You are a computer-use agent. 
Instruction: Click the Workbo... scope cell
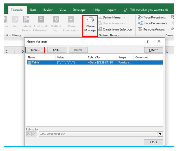[125, 63]
